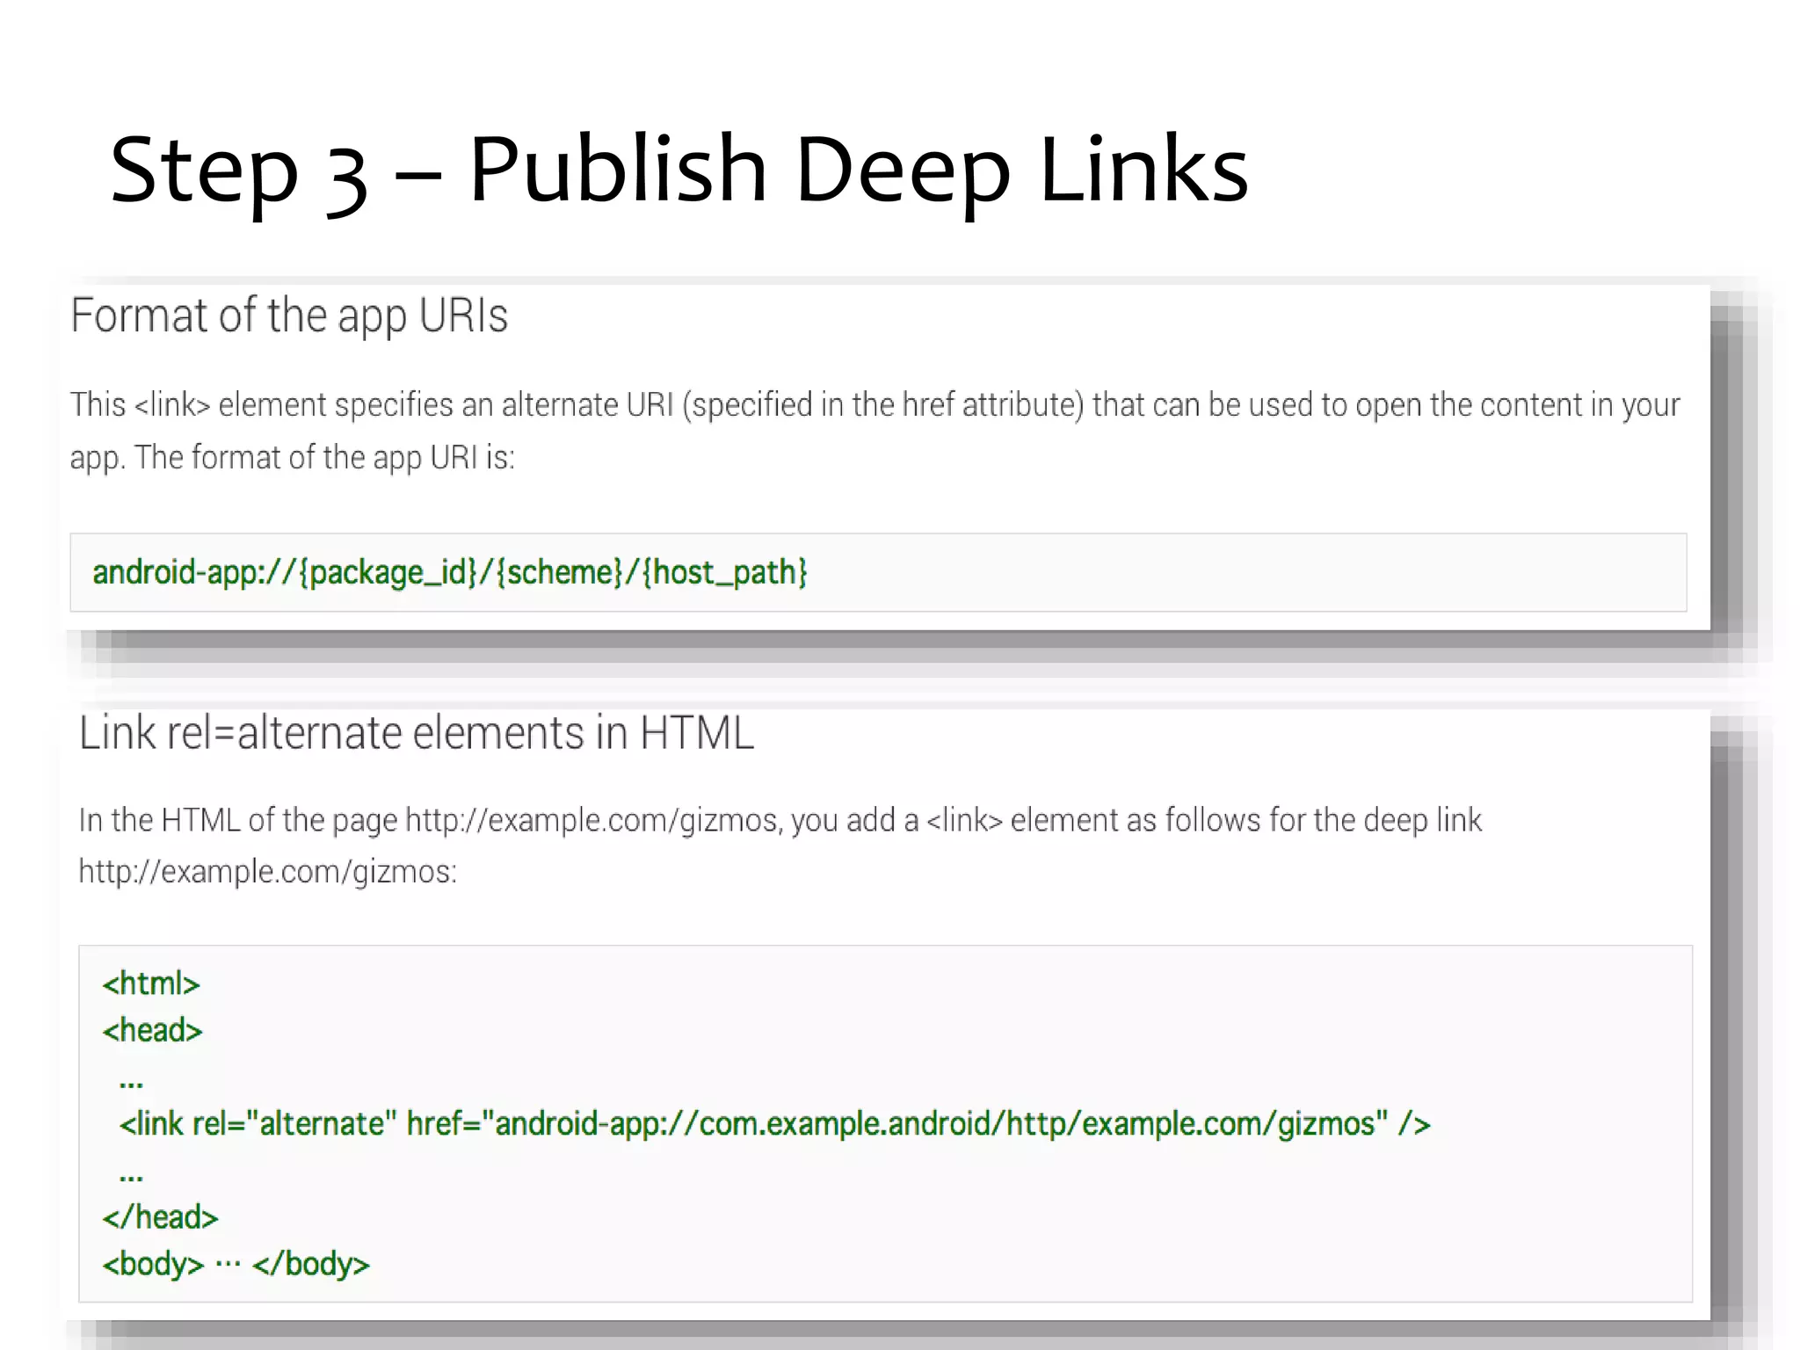Select the 'Link rel=alternate elements in HTML' heading

[417, 733]
